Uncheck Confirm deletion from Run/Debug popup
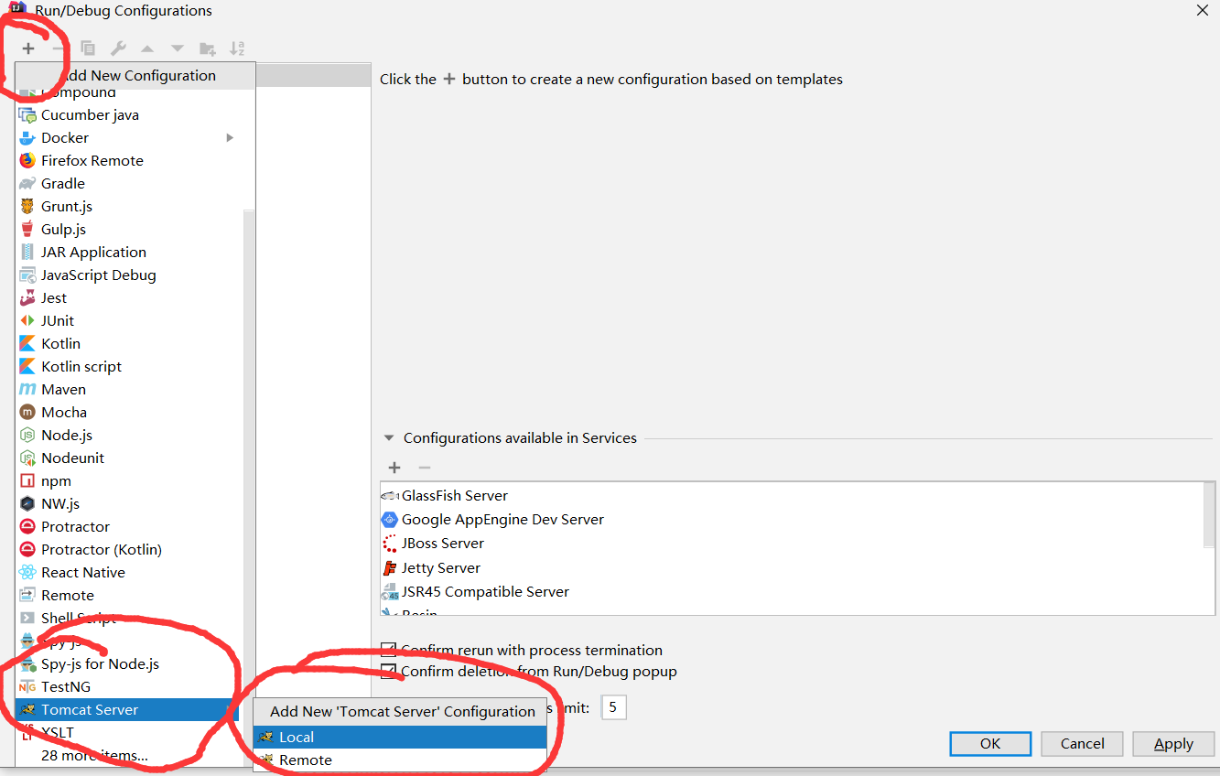 [388, 671]
